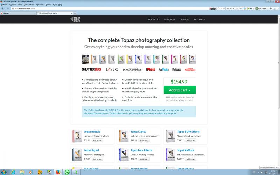Open the Topaz Lens Effects product link

pos(141,150)
